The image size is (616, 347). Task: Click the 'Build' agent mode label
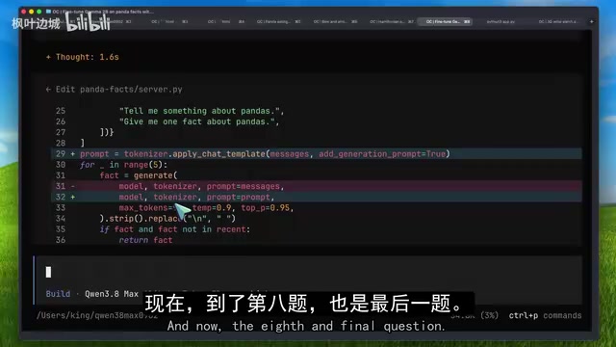(x=58, y=294)
